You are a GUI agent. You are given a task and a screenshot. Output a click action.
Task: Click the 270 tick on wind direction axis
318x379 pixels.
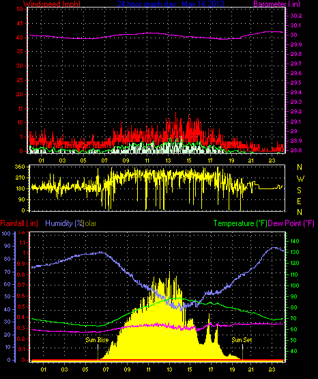point(20,178)
